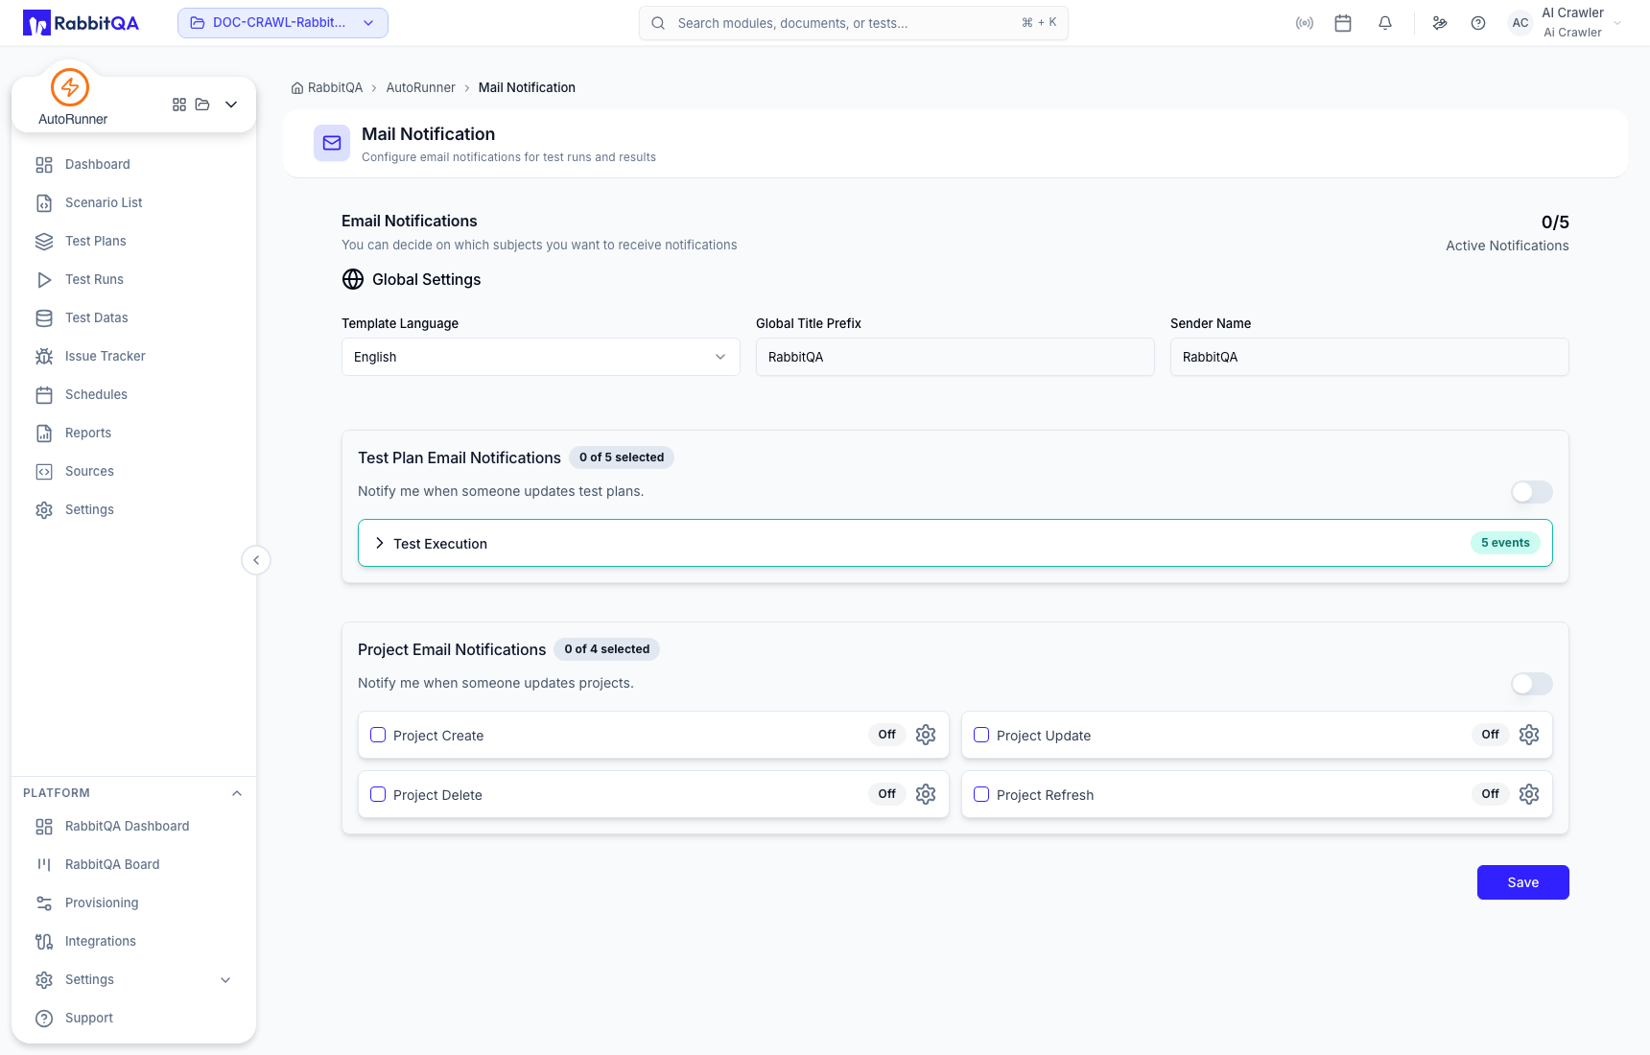1650x1055 pixels.
Task: Open the AI Crawler user menu chevron
Action: point(1617,23)
